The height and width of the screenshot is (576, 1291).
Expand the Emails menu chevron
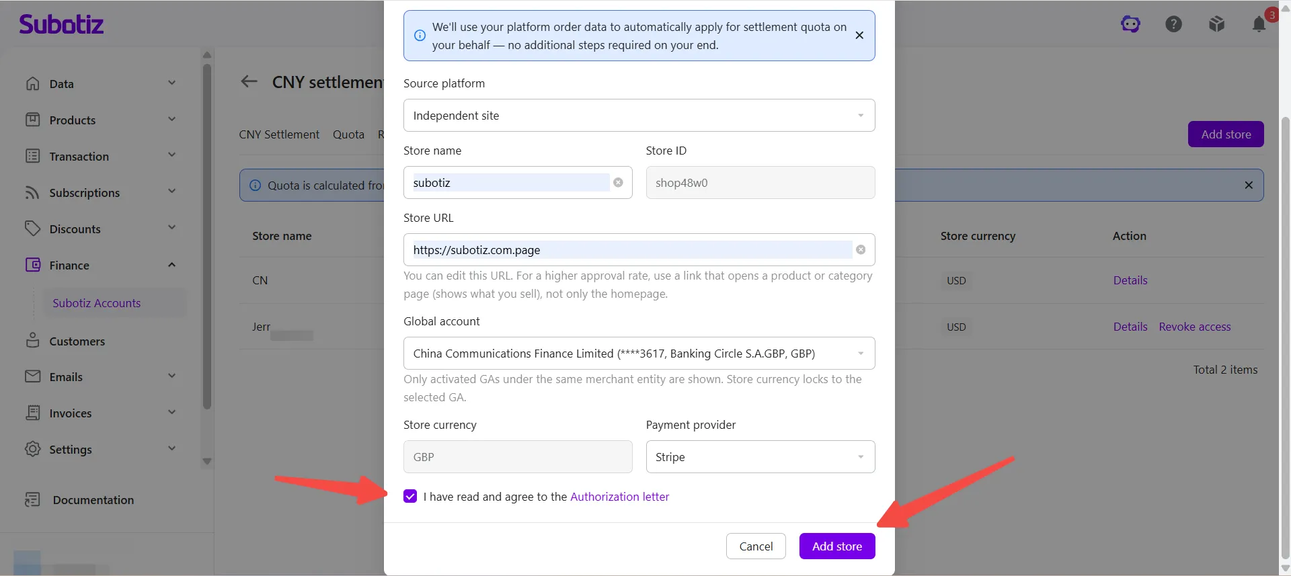[171, 376]
